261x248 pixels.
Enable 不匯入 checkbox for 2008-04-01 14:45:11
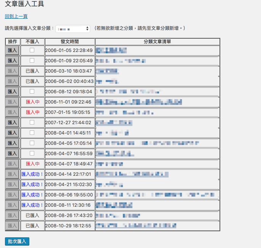click(32, 133)
